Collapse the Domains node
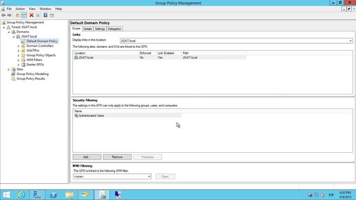356x200 pixels. (9, 32)
